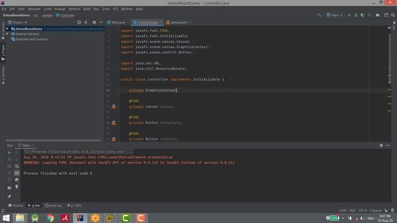Open the Build menu
Viewport: 397px width, 223px height.
[x=87, y=9]
